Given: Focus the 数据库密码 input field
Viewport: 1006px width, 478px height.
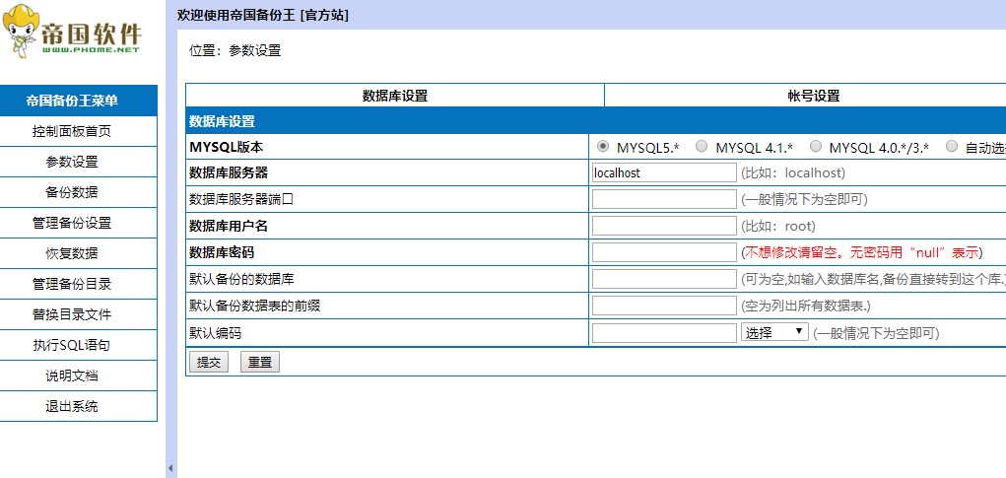Looking at the screenshot, I should point(664,252).
